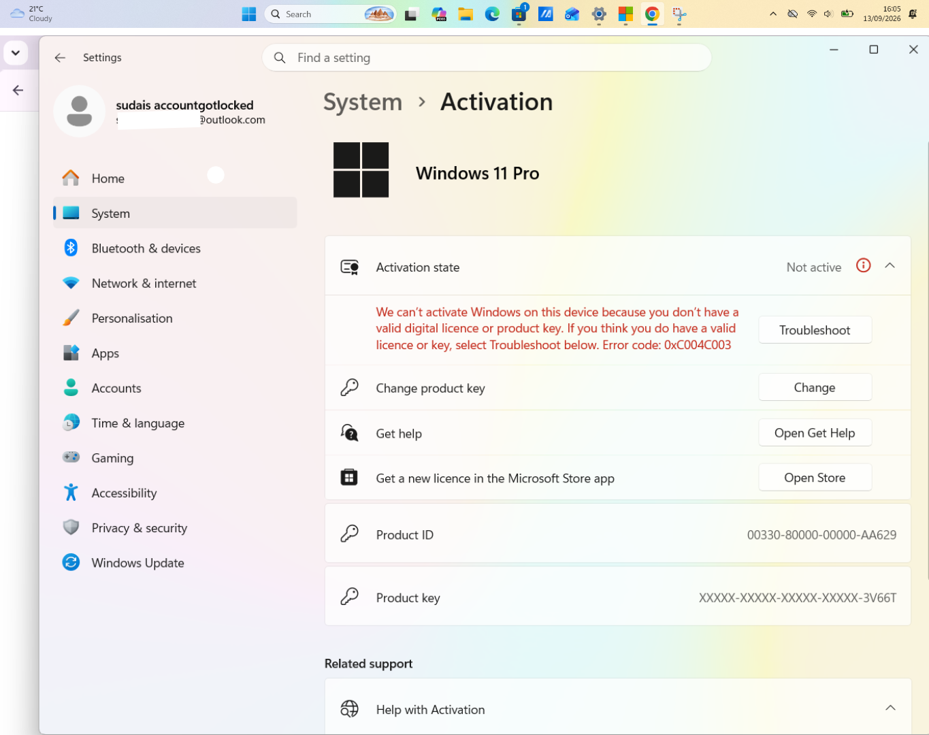Viewport: 929px width, 735px height.
Task: Collapse the Help with Activation section
Action: point(890,708)
